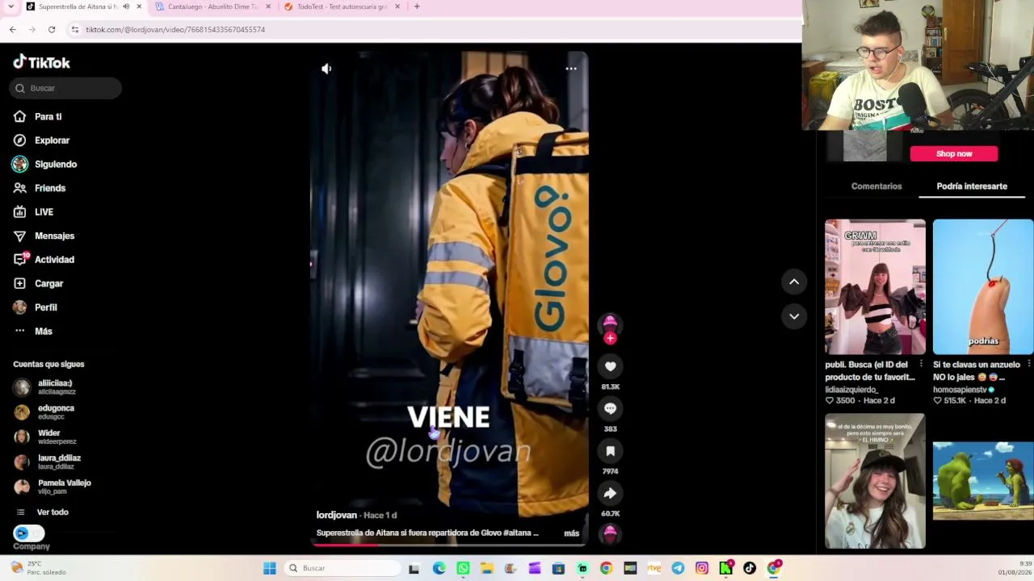Open the fishhook finger video thumbnail
The image size is (1034, 581).
(983, 286)
